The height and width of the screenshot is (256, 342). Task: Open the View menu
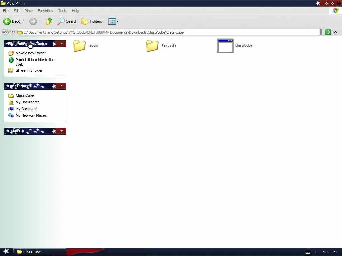(x=29, y=11)
